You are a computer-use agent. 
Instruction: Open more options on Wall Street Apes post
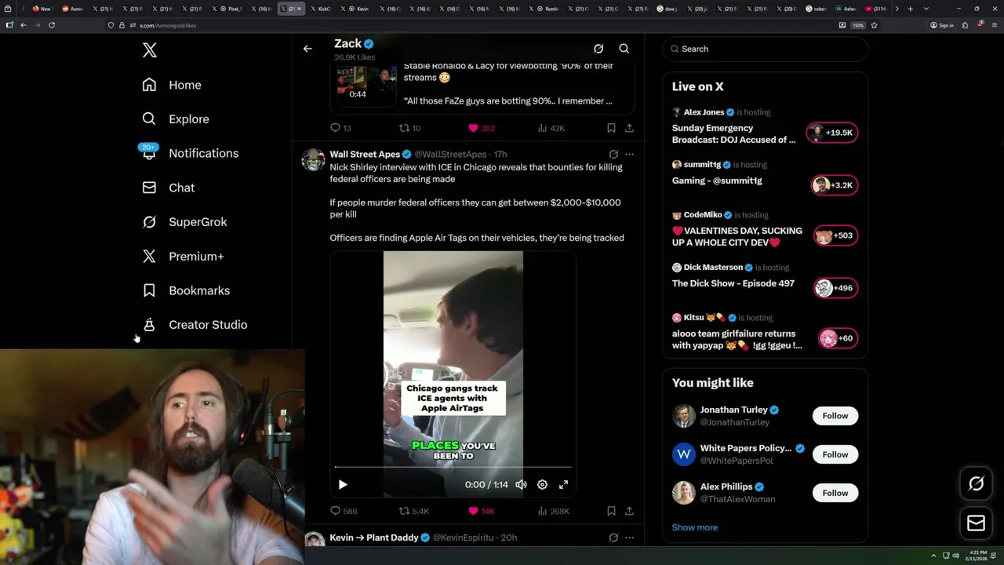629,155
